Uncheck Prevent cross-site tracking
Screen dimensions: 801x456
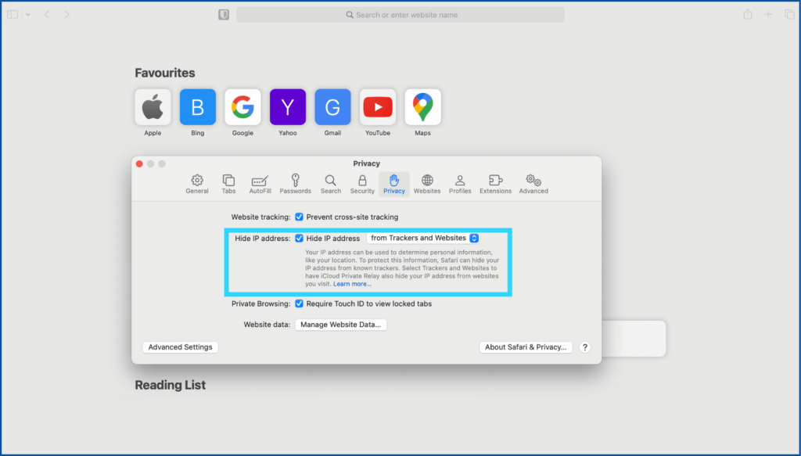click(299, 217)
